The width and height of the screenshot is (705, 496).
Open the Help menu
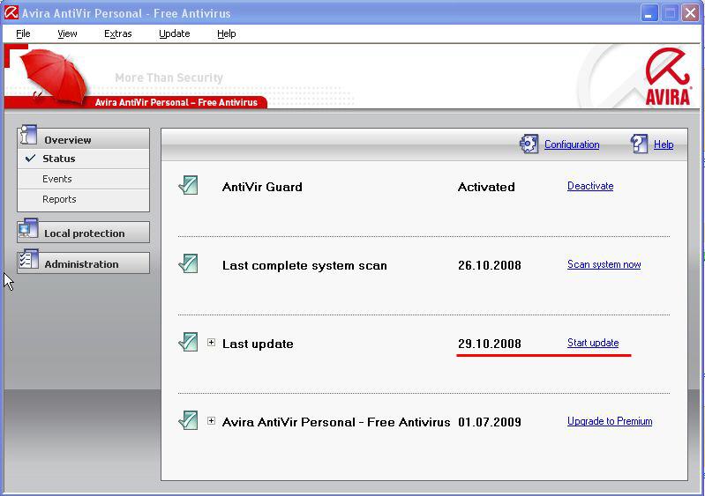(227, 33)
